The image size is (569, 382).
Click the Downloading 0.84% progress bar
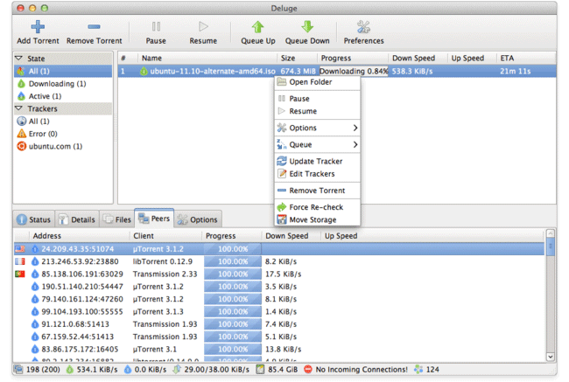coord(354,71)
